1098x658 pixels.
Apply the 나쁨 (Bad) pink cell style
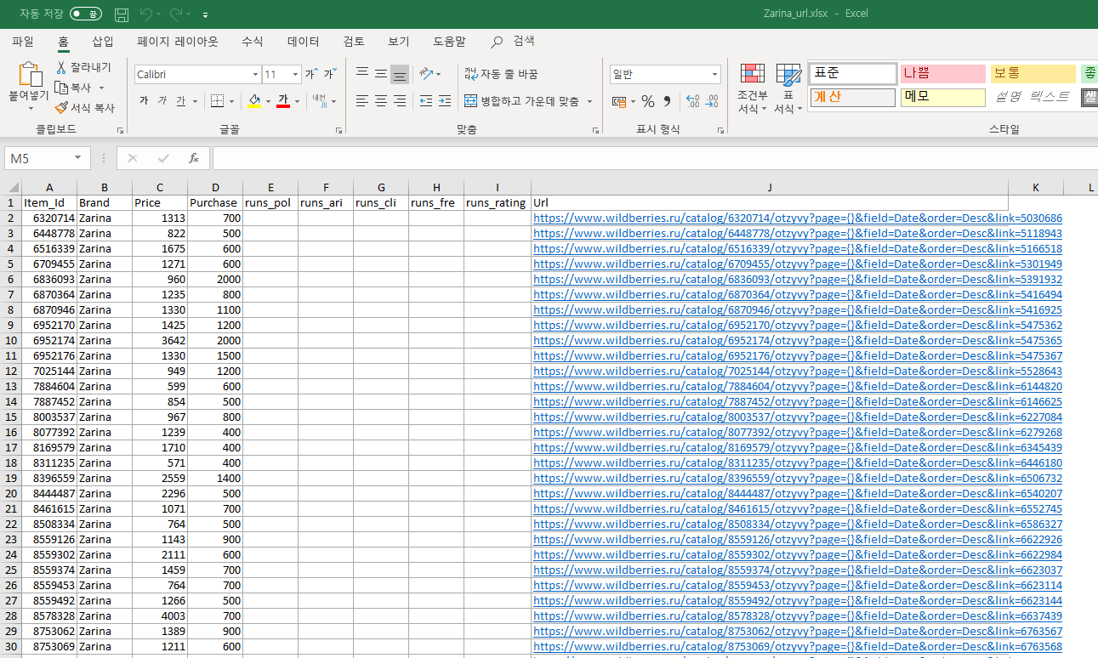pyautogui.click(x=942, y=74)
